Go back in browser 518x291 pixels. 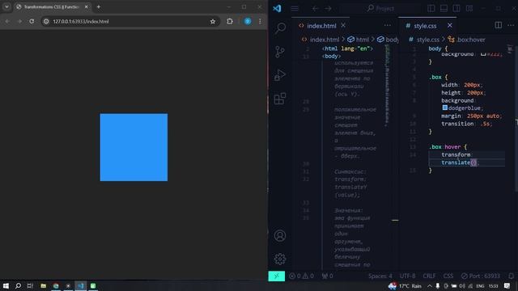[x=7, y=22]
